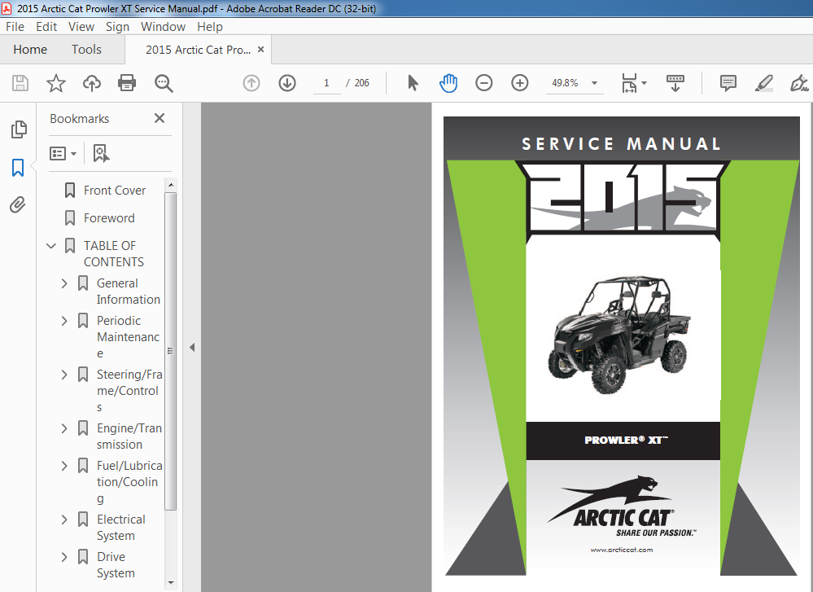Viewport: 813px width, 592px height.
Task: Open the Window menu
Action: 163,26
